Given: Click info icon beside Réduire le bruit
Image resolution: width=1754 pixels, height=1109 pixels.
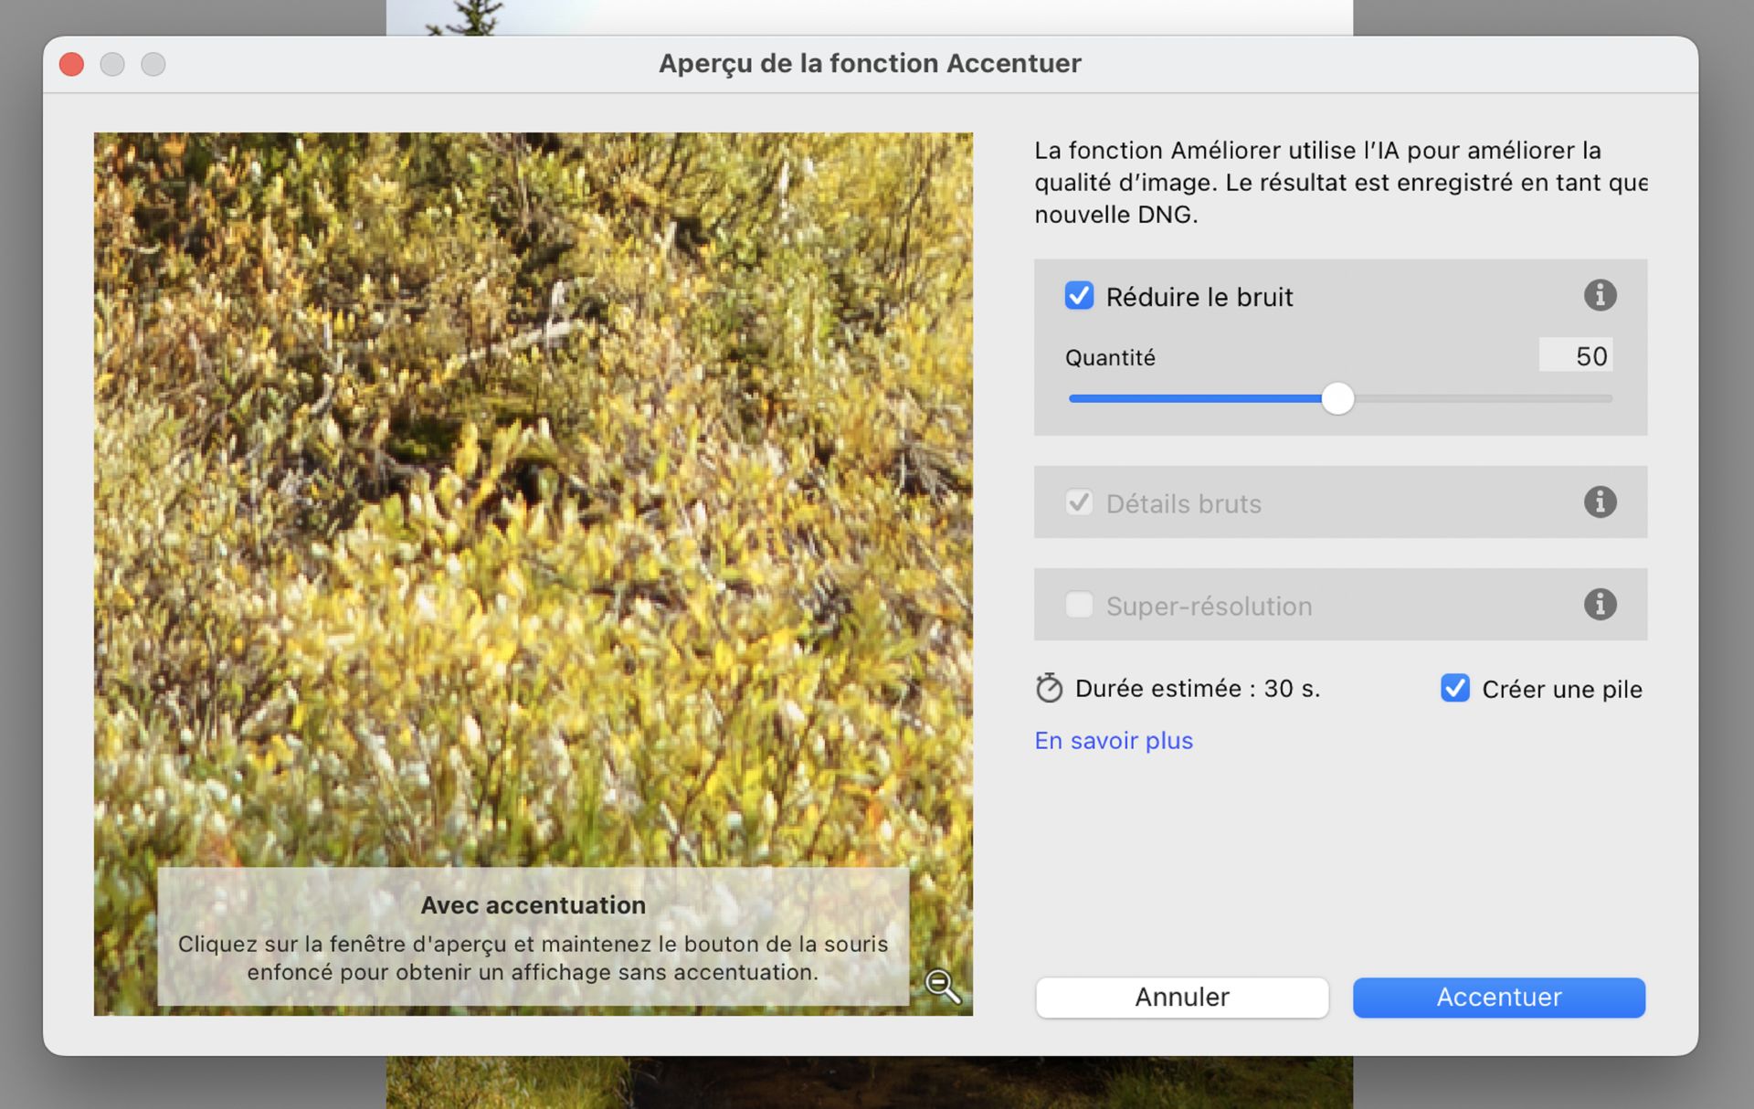Looking at the screenshot, I should click(1599, 295).
